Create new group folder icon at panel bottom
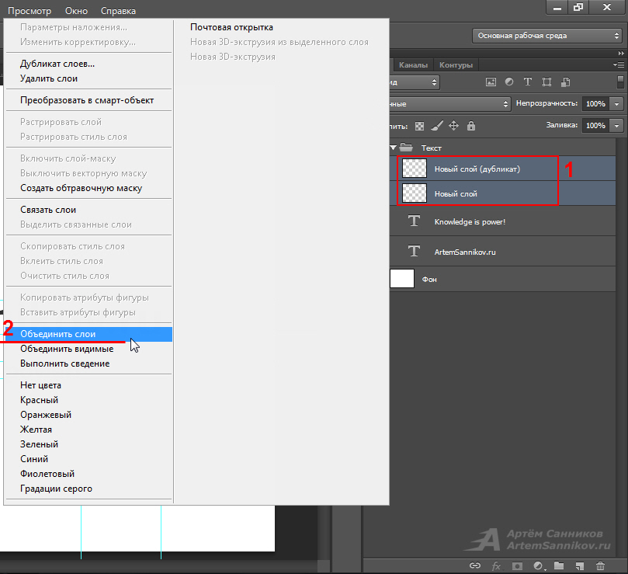The image size is (628, 574). [x=559, y=565]
